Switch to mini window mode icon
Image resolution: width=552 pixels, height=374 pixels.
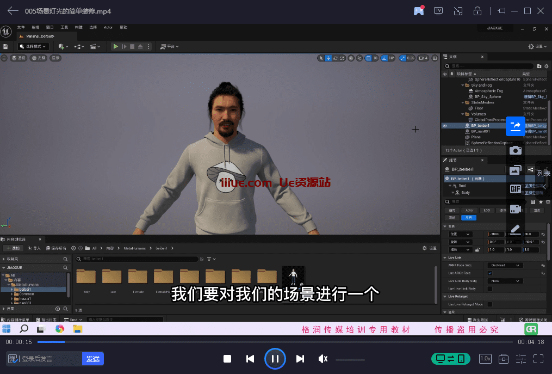(x=458, y=11)
